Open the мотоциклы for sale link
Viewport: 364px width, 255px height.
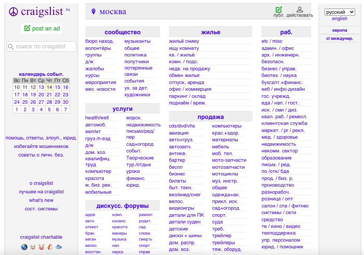(x=225, y=174)
